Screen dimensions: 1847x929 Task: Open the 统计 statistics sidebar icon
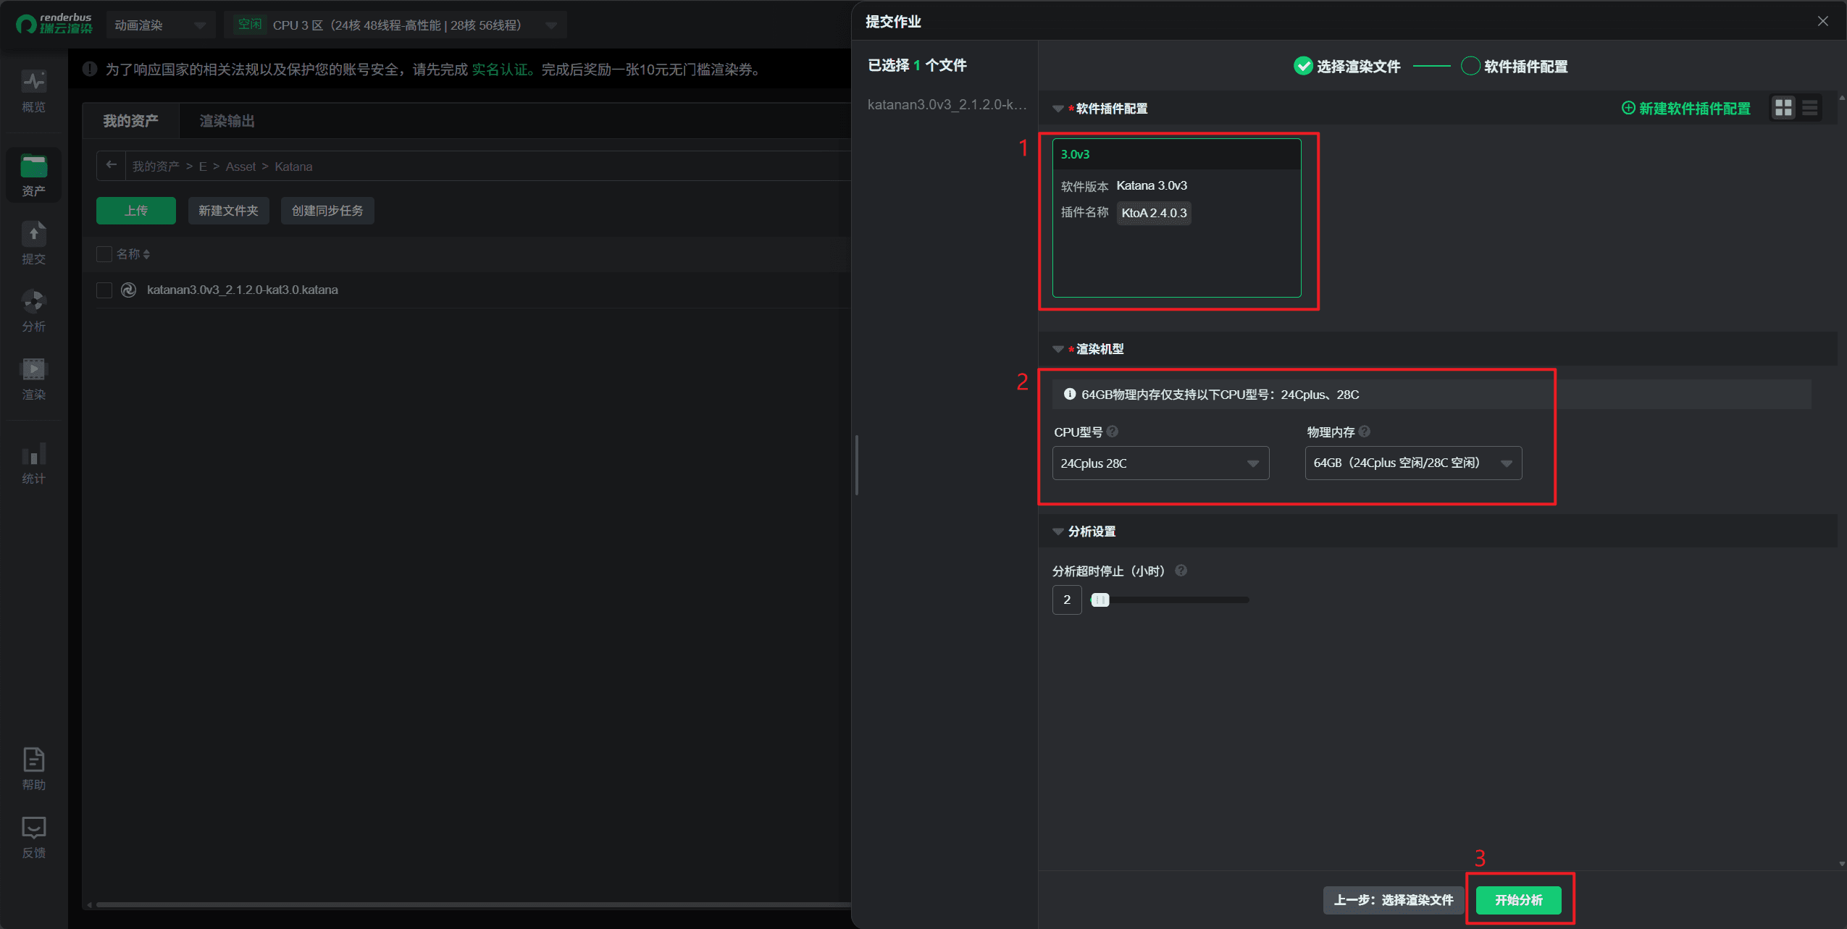pyautogui.click(x=33, y=463)
